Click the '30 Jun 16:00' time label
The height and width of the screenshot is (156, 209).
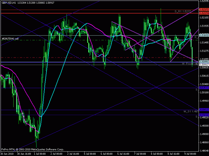tap(24, 154)
